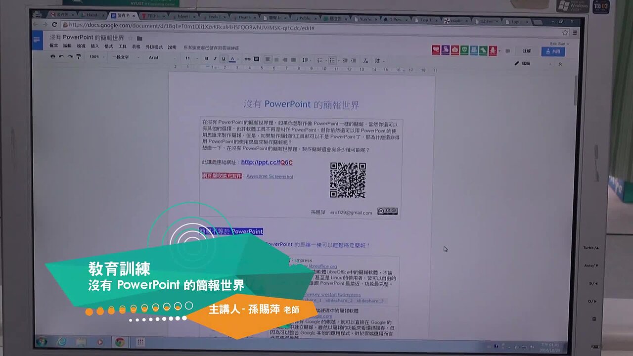Click the Windows Start button
The width and height of the screenshot is (633, 356).
coord(42,342)
